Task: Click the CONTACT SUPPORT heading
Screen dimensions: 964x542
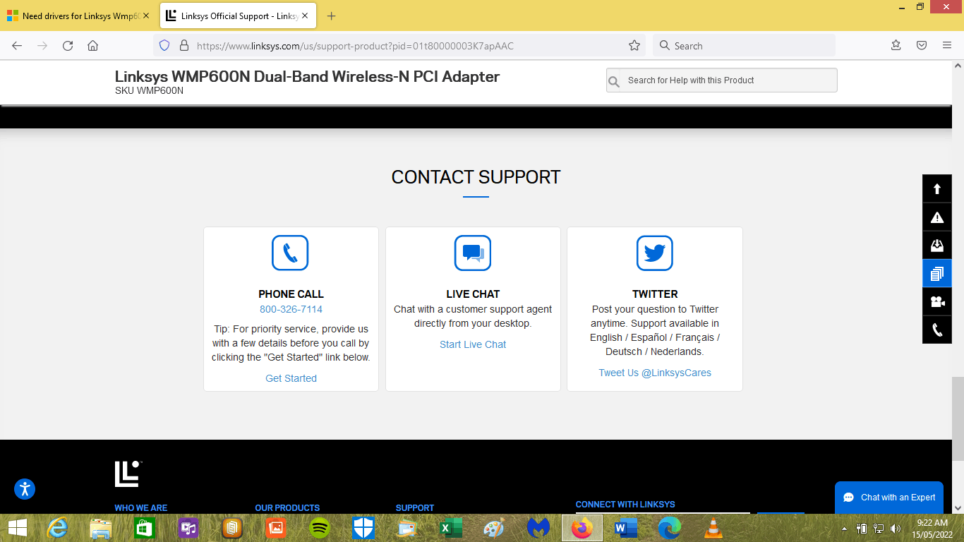Action: point(476,177)
